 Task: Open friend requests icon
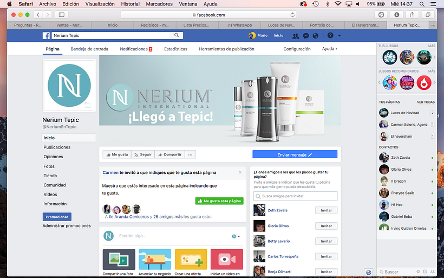point(296,36)
